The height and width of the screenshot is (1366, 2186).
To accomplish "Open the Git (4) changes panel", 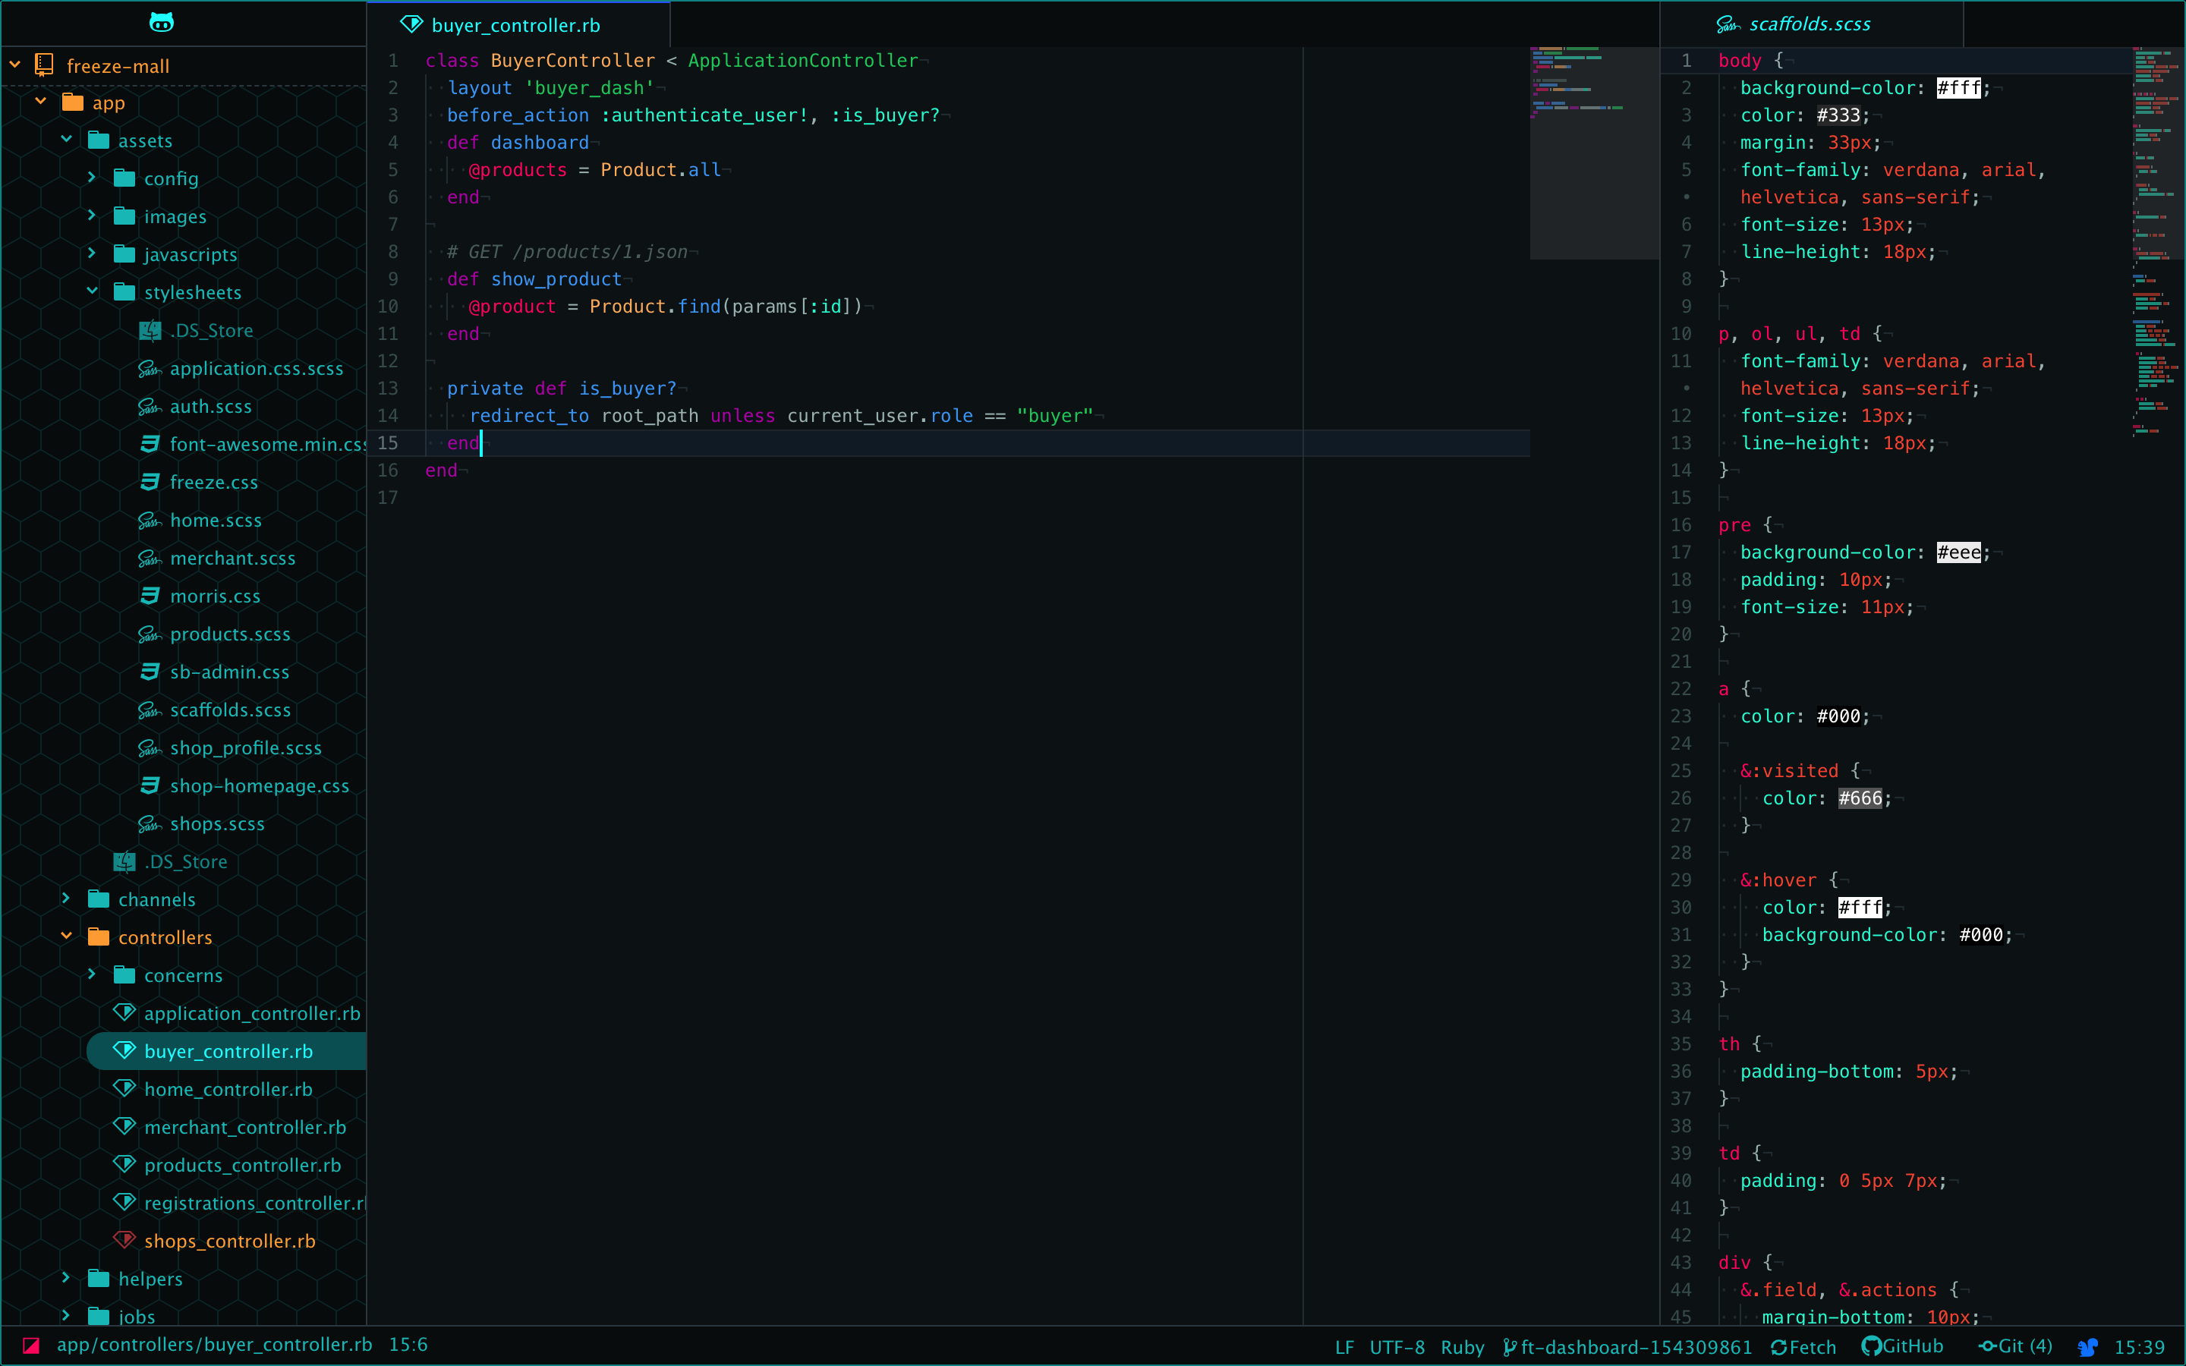I will coord(2015,1347).
